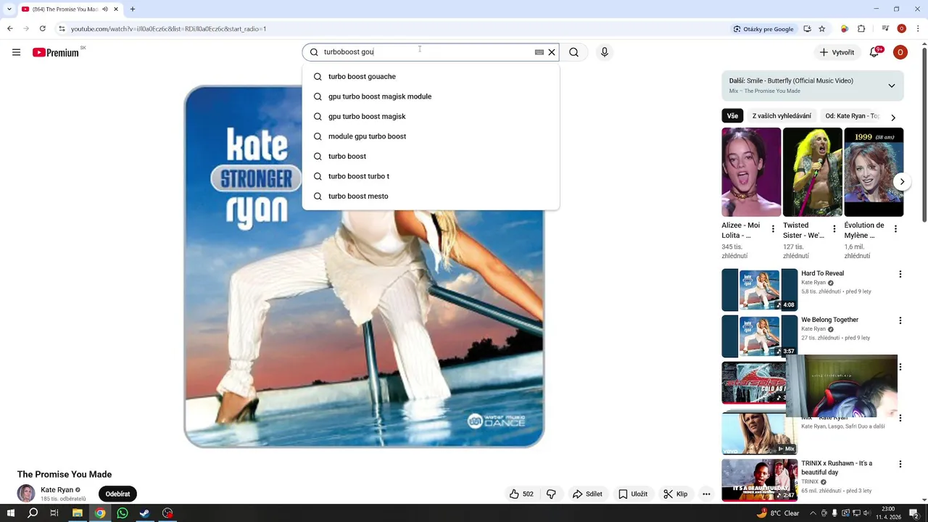The width and height of the screenshot is (928, 522).
Task: Open the media control icon in Chrome
Action: tap(885, 29)
